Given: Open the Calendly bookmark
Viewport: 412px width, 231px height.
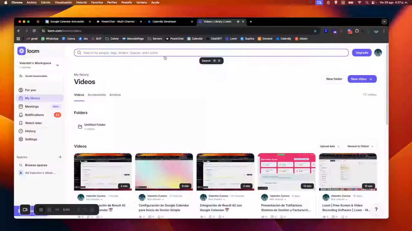Looking at the screenshot, I should coord(283,38).
